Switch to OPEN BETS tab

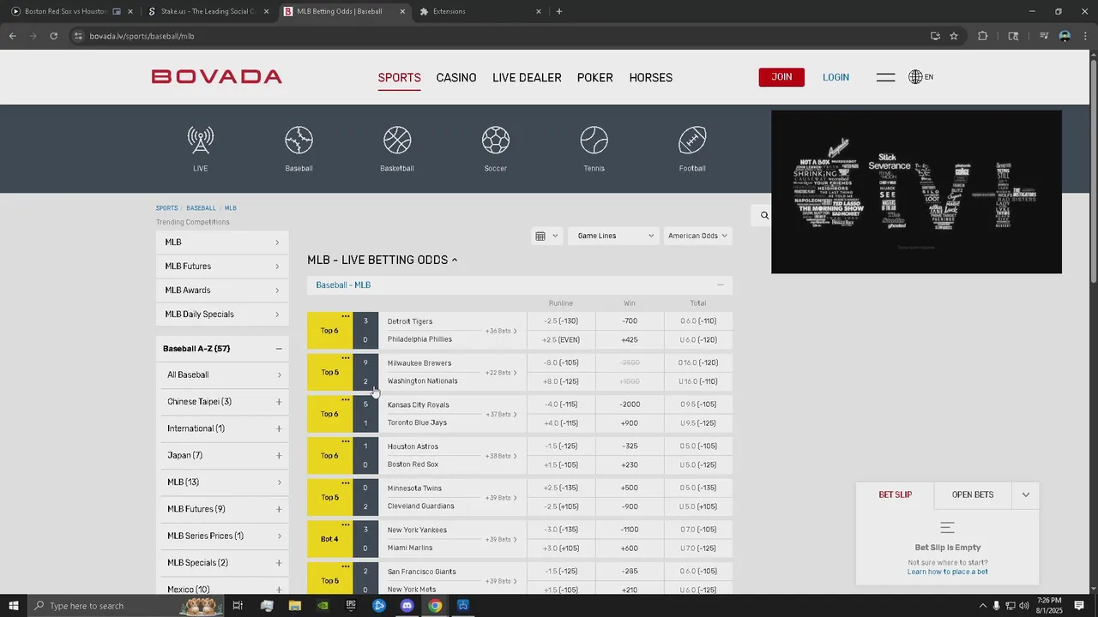973,494
